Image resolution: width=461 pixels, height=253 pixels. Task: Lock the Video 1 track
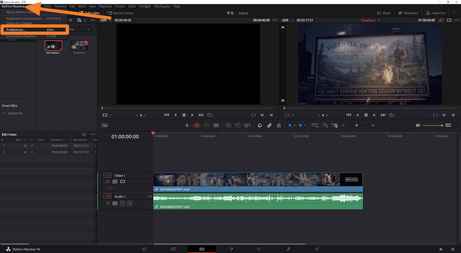click(x=107, y=181)
